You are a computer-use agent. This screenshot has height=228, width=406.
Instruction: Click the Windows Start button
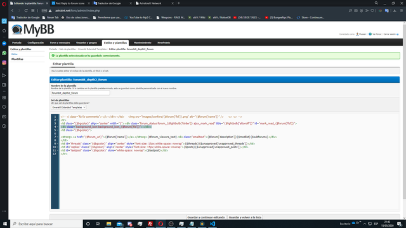click(x=5, y=224)
